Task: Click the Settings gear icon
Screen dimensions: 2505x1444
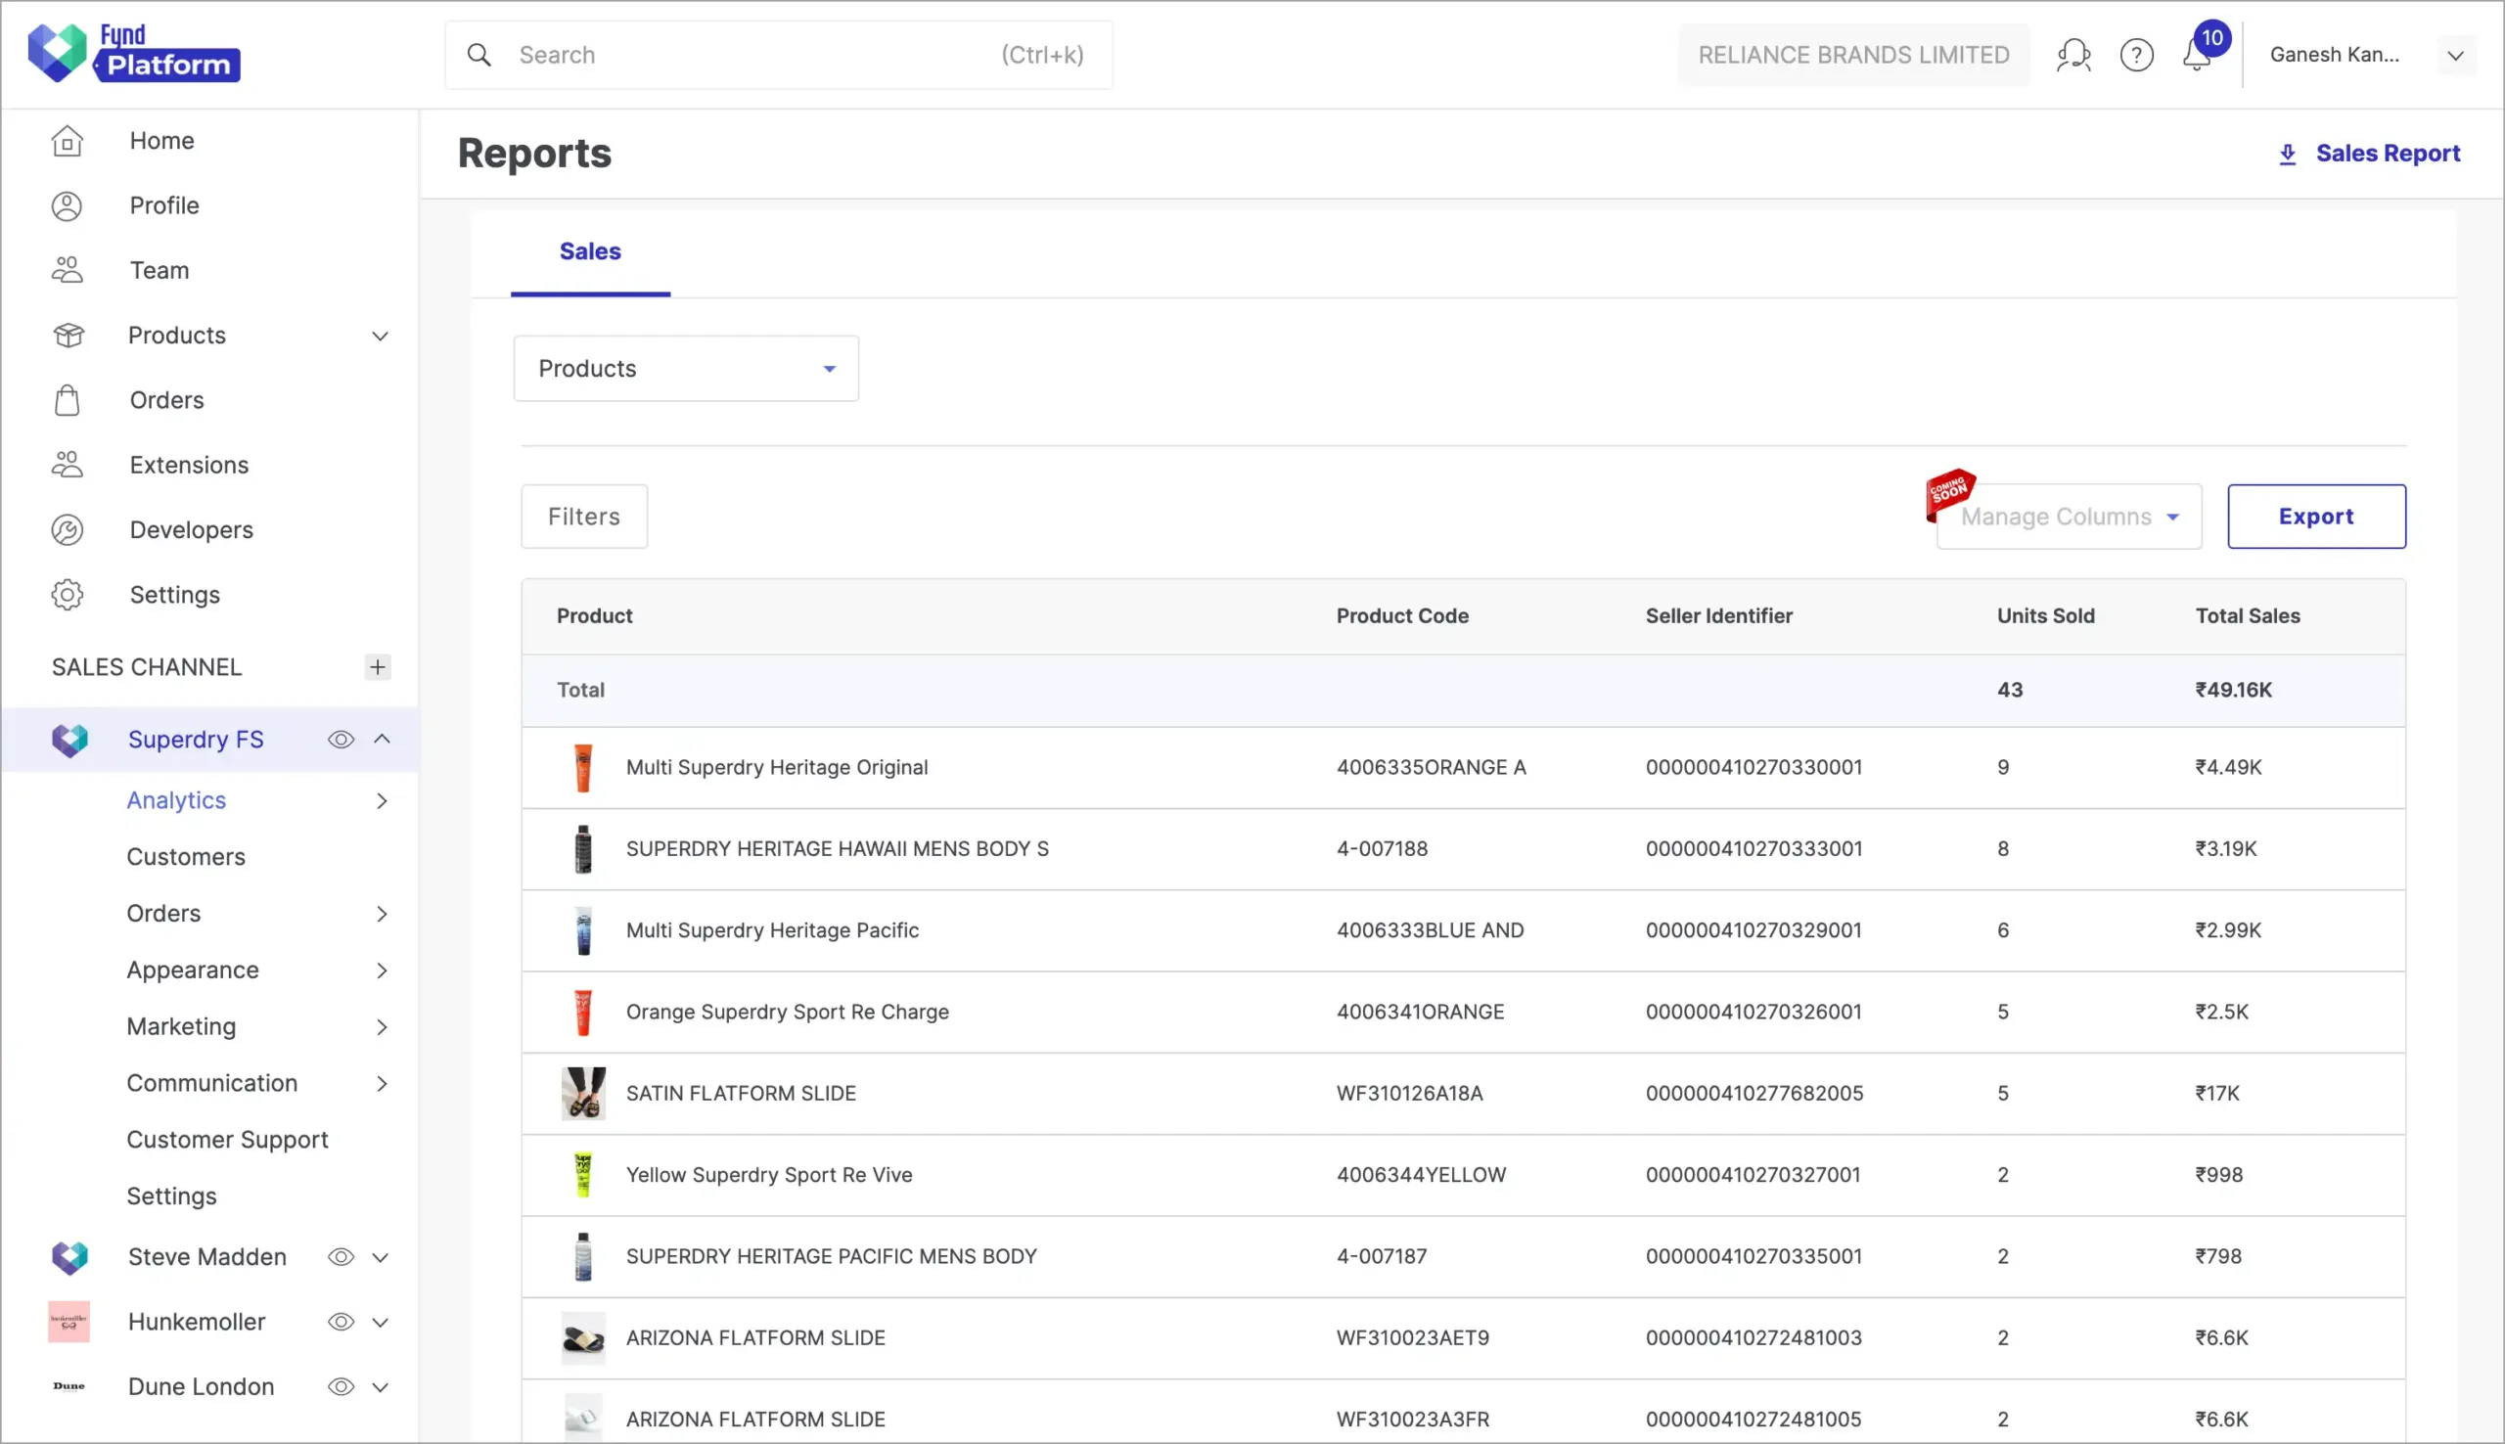Action: tap(67, 594)
